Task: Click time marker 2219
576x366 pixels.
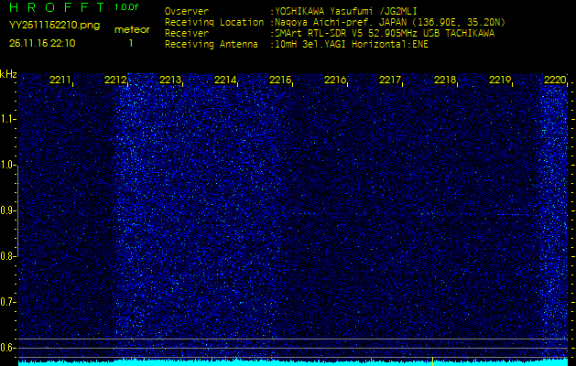Action: coord(500,80)
